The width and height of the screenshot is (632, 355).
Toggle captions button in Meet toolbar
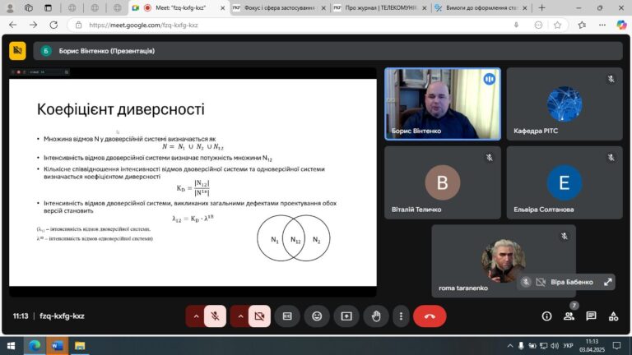[287, 316]
